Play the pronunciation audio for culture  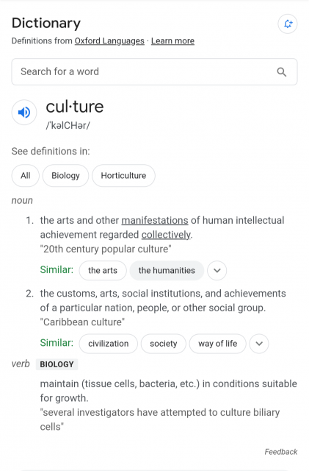click(24, 113)
